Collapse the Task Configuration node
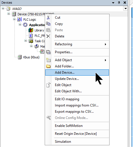This screenshot has width=133, height=147. [26, 41]
